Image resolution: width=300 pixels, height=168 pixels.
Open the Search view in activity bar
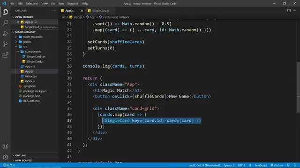(5, 23)
